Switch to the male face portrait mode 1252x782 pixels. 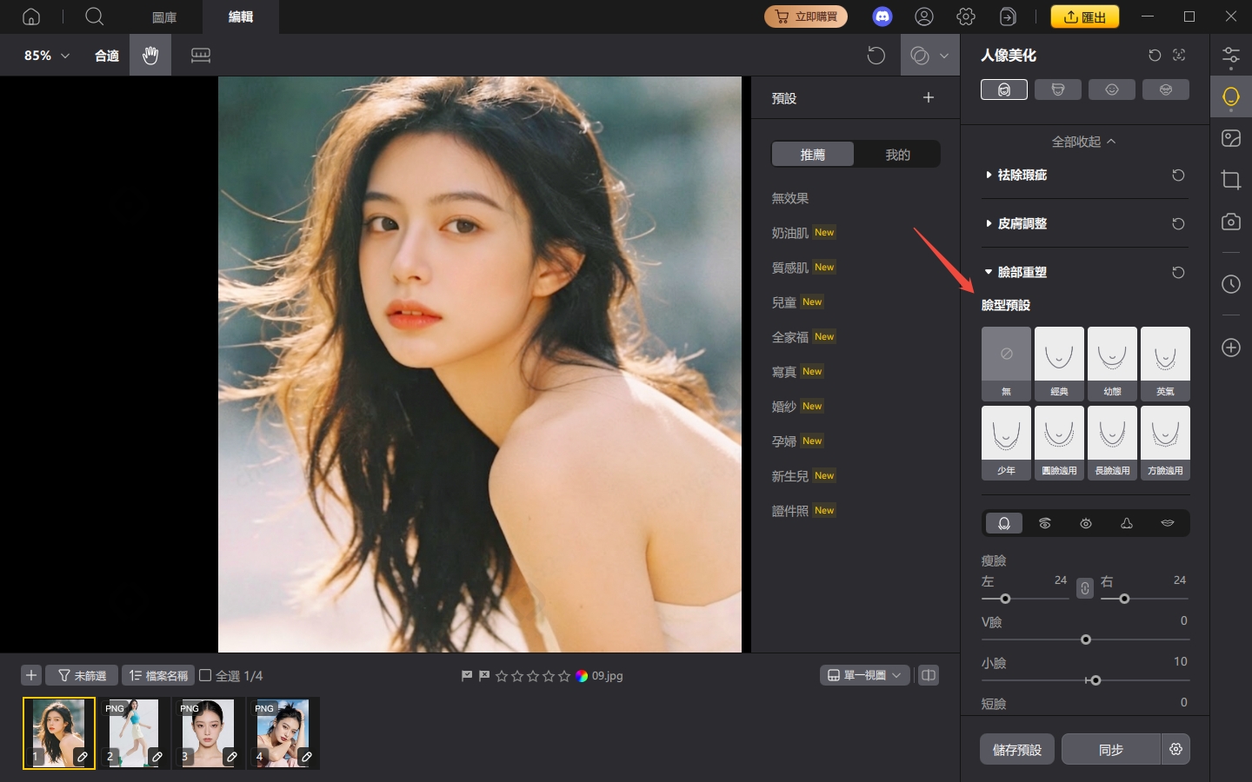[x=1058, y=89]
